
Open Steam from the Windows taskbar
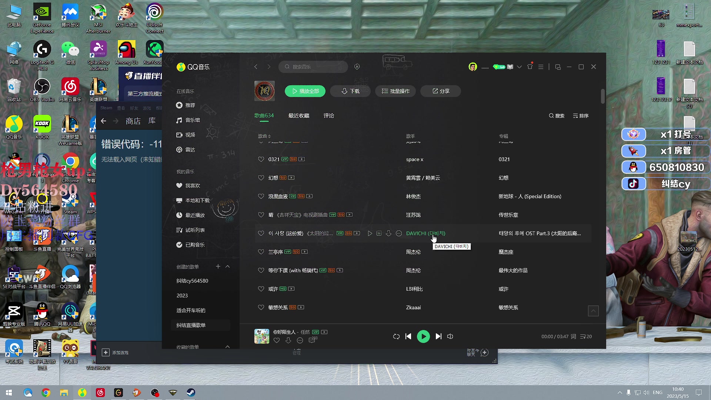coord(191,393)
